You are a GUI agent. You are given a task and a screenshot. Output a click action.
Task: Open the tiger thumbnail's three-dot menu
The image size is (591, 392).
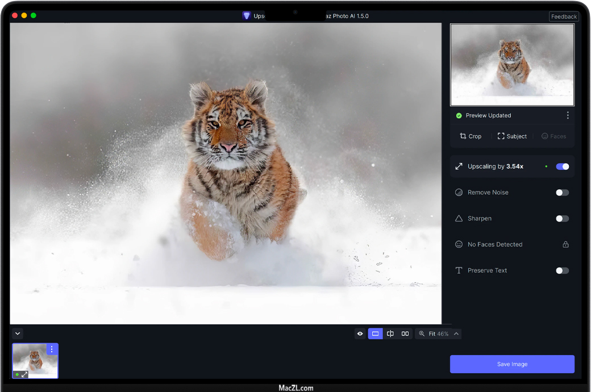pyautogui.click(x=52, y=349)
